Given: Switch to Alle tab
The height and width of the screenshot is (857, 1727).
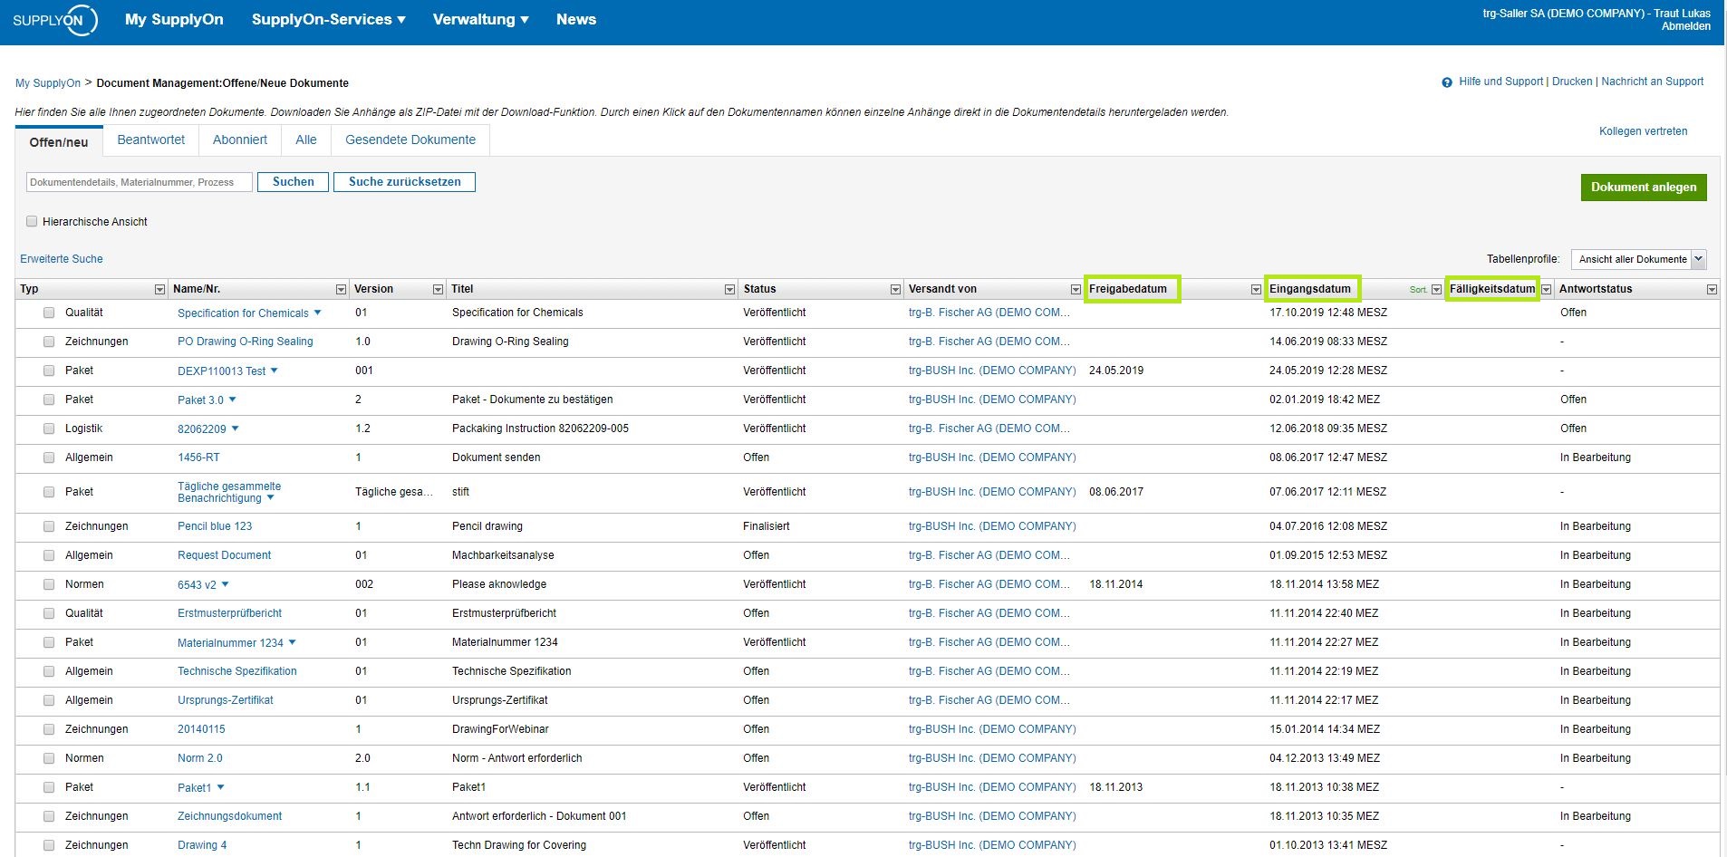Looking at the screenshot, I should [x=306, y=140].
